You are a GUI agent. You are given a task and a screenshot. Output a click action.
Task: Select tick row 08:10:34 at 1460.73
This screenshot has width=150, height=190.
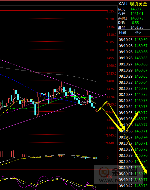(133, 101)
